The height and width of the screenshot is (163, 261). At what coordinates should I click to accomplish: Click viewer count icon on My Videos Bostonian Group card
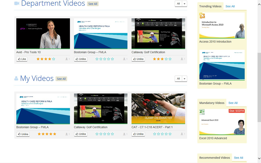pyautogui.click(x=67, y=134)
